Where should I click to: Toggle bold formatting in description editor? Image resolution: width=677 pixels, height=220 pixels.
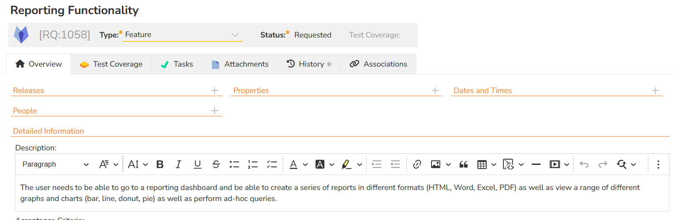pos(160,164)
